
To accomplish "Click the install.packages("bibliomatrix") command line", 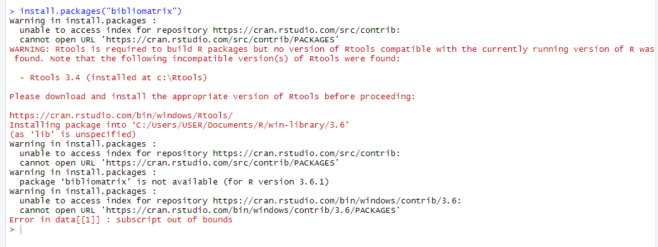I will point(96,11).
